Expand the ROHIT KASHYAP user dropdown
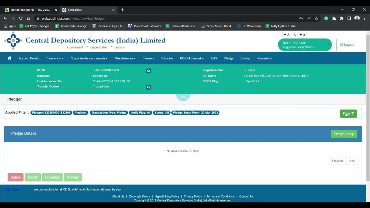This screenshot has height=208, width=370. (x=305, y=45)
